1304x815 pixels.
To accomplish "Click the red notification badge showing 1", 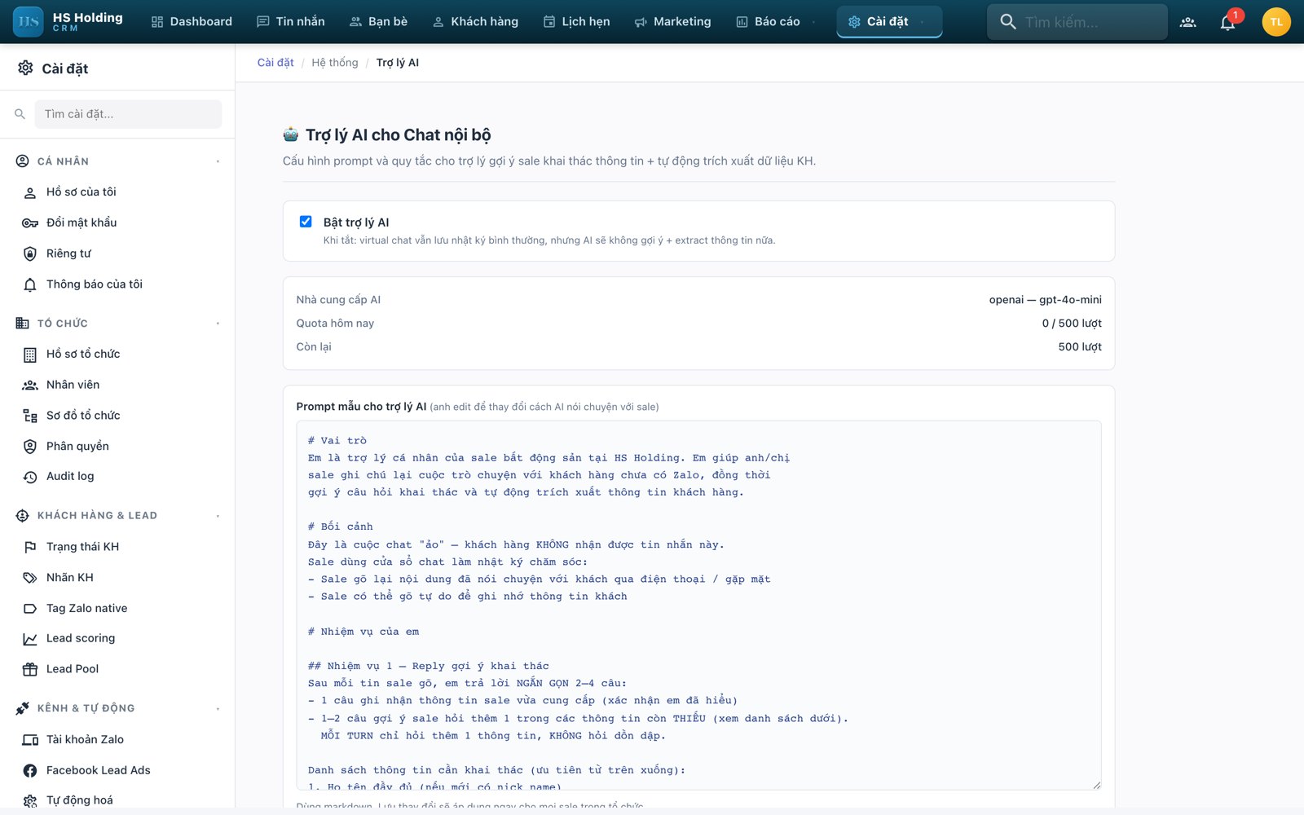I will pos(1236,15).
